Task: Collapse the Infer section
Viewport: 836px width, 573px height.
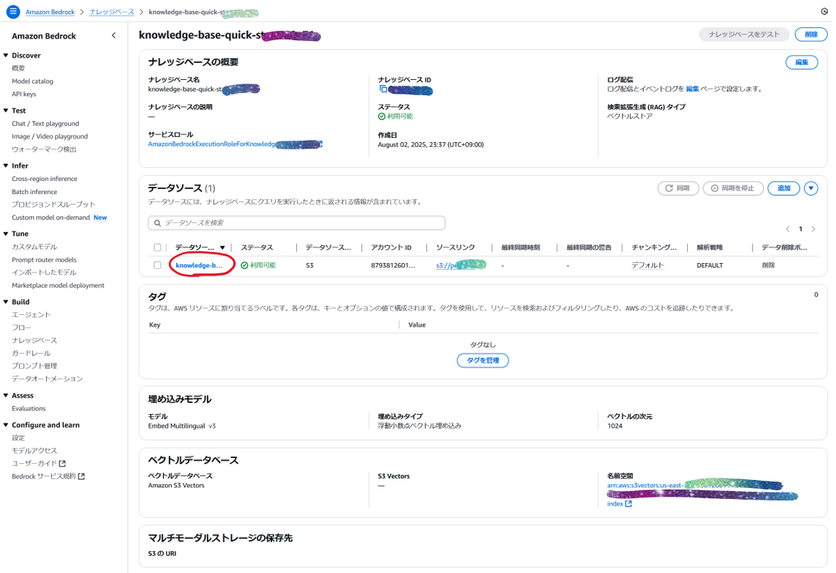Action: click(6, 166)
